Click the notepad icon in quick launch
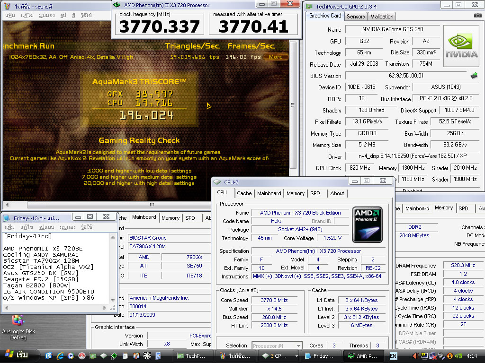 click(125, 356)
